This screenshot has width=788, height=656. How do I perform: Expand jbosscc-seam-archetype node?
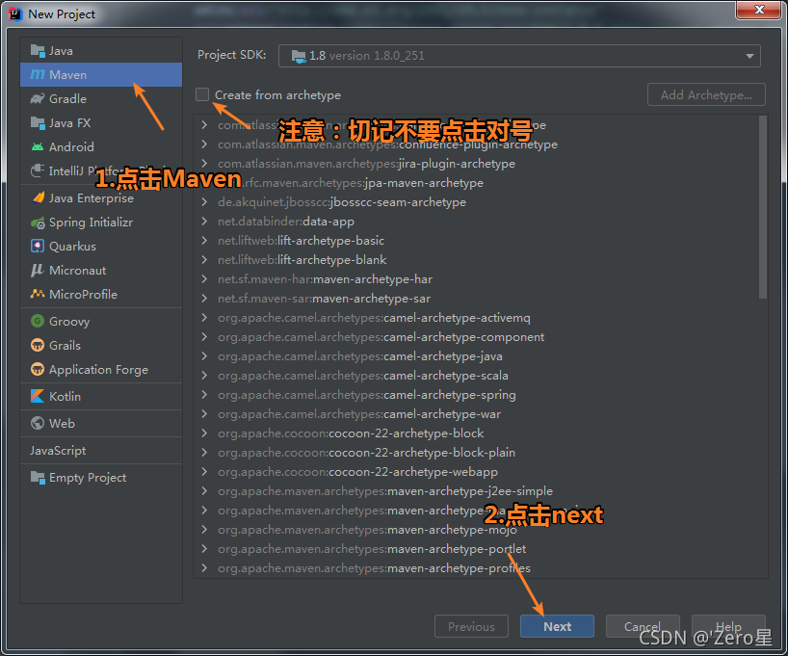pos(204,202)
